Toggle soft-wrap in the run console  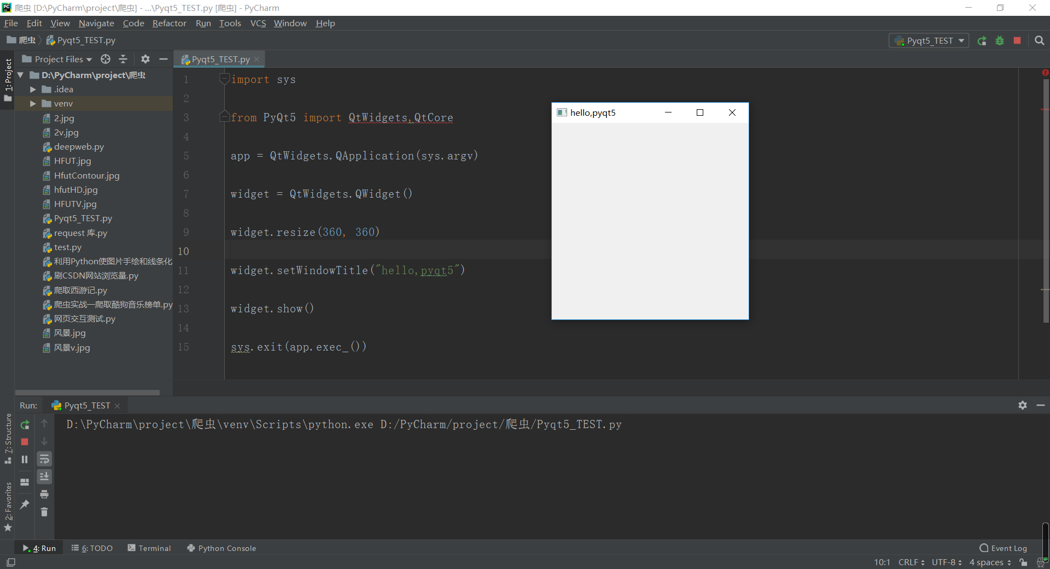coord(44,459)
